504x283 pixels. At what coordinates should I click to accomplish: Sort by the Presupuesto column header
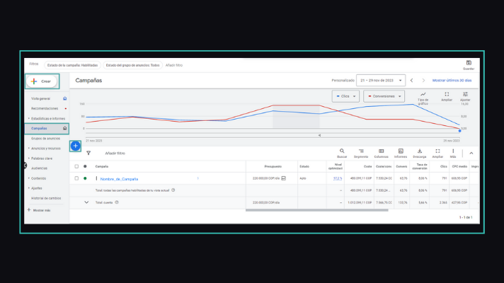point(273,166)
